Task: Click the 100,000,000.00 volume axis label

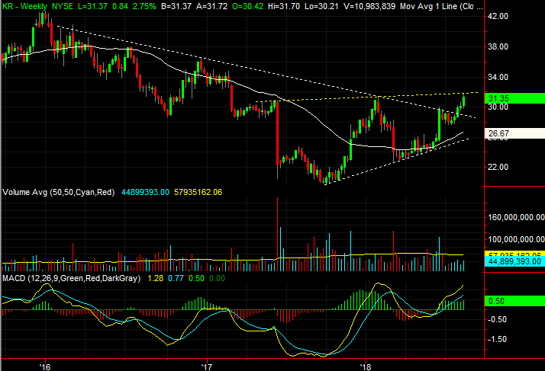Action: (x=516, y=239)
